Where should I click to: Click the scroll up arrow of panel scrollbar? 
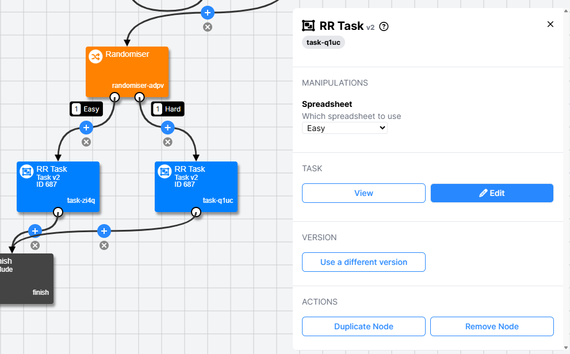coord(566,11)
